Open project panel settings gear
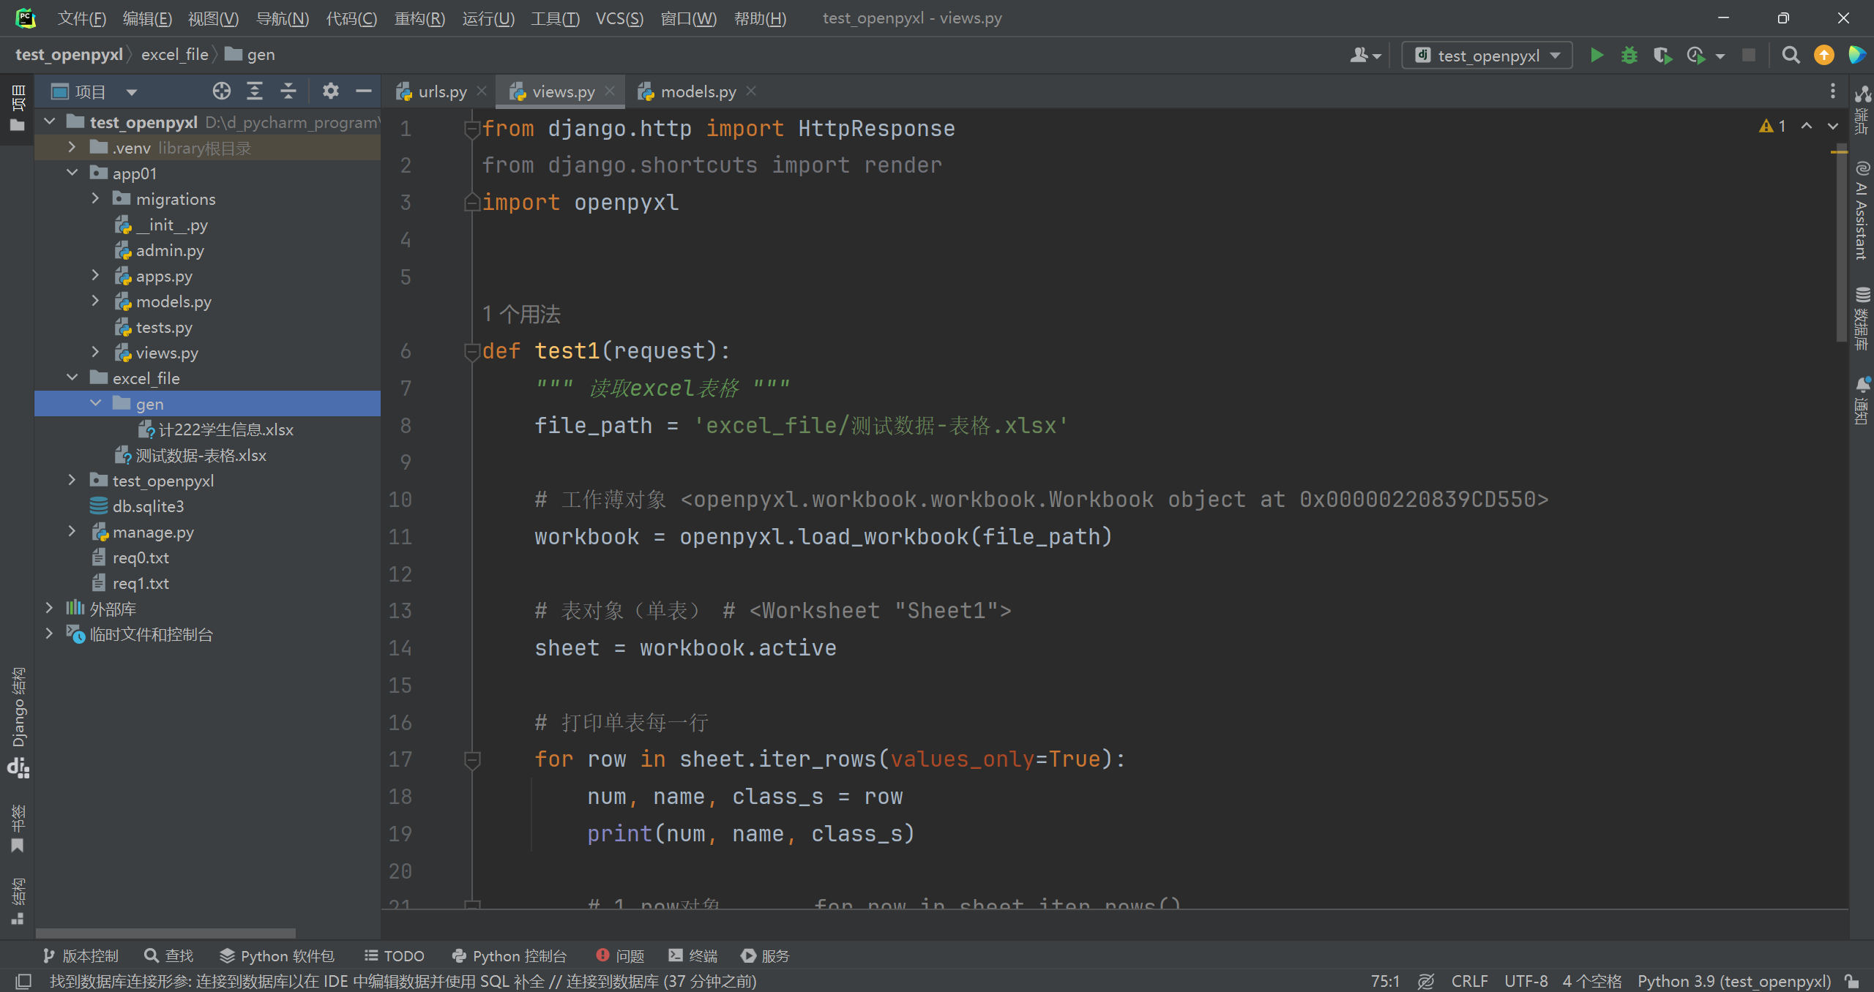1874x992 pixels. click(x=330, y=91)
